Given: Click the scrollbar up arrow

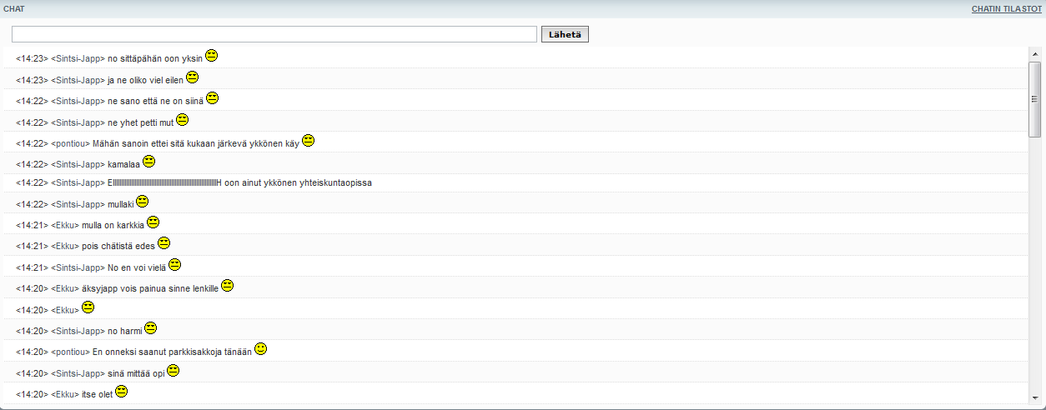Looking at the screenshot, I should [1034, 54].
